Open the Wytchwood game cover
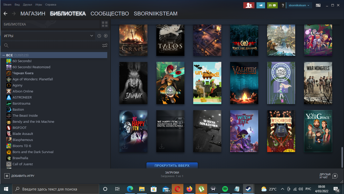This screenshot has height=194, width=344. click(x=281, y=131)
